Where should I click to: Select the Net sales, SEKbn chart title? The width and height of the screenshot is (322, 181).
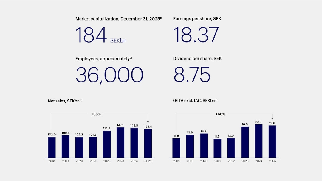65,101
